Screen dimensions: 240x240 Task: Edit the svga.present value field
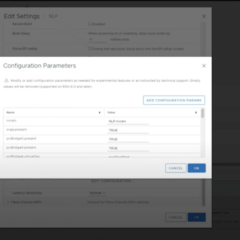click(x=128, y=130)
